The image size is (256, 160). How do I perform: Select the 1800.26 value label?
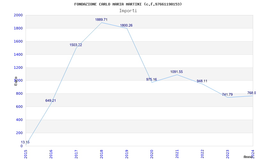[x=126, y=26]
